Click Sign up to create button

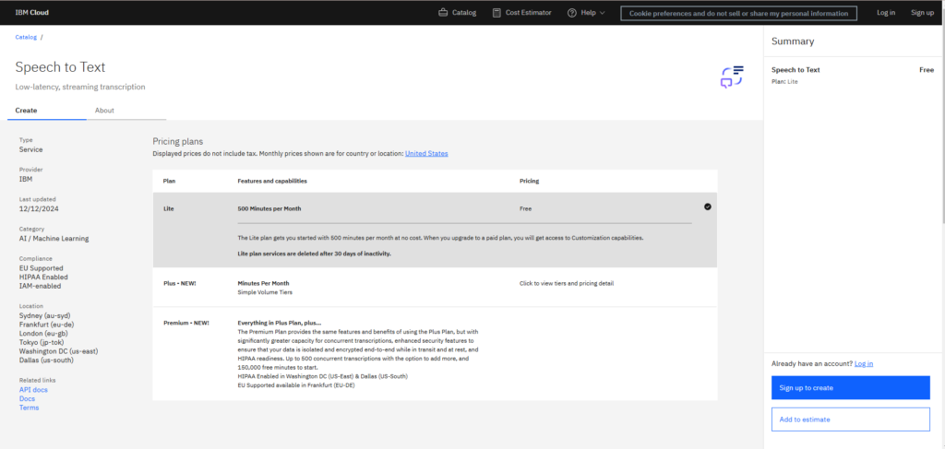[850, 387]
